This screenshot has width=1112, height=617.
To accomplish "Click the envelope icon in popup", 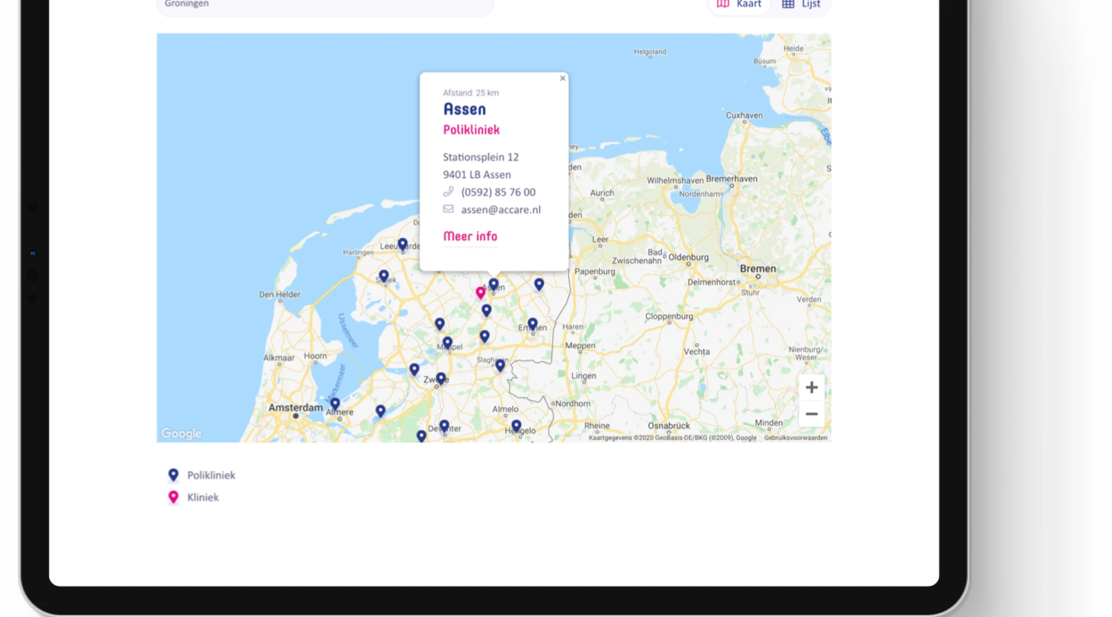I will [448, 209].
